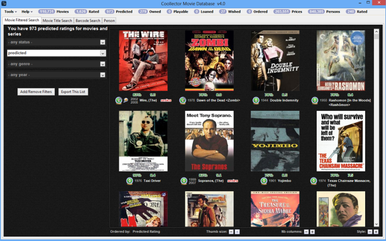Click Add/Remove Filters button
386x241 pixels.
pos(36,92)
